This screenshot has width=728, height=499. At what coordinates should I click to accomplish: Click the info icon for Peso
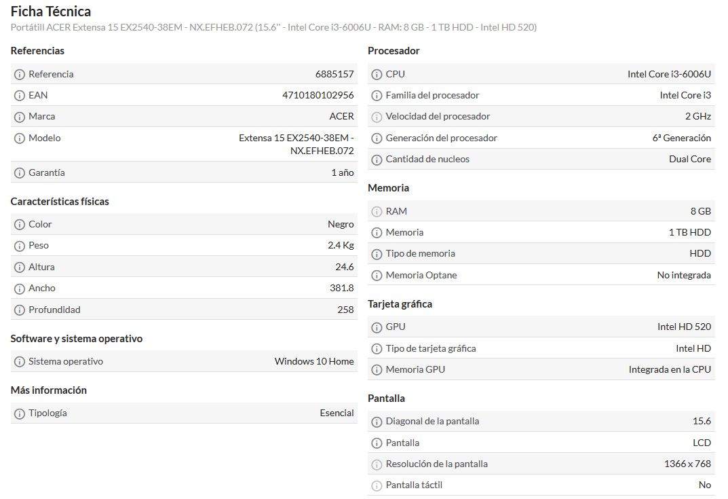tap(20, 246)
